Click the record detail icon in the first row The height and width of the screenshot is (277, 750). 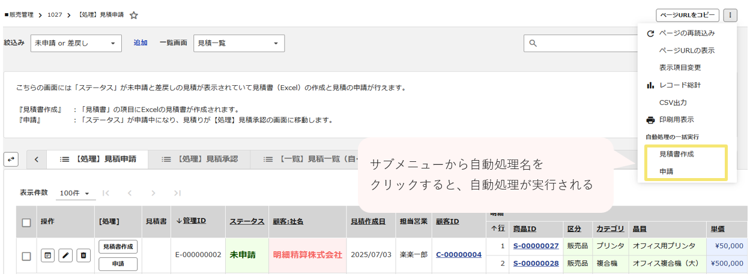click(48, 255)
